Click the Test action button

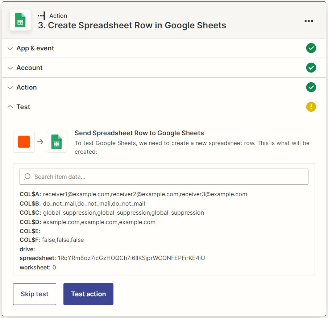[88, 294]
